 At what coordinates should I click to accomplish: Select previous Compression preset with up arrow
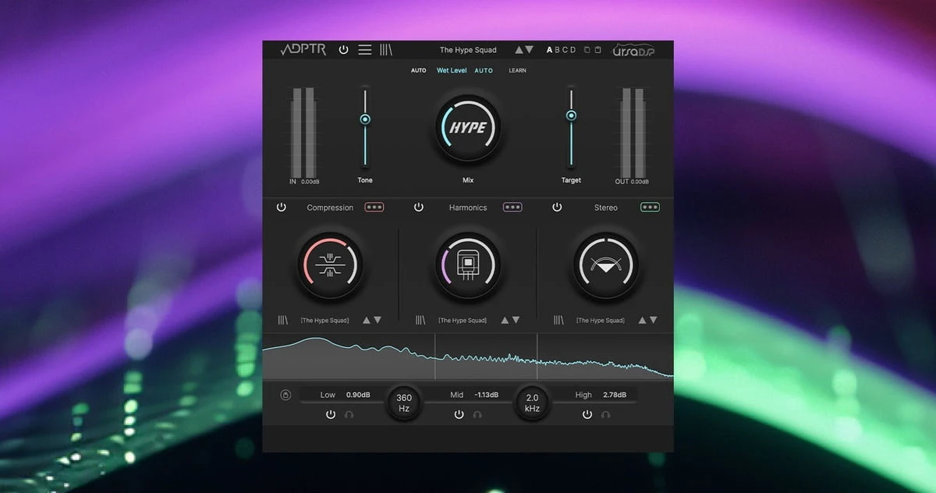tap(367, 320)
